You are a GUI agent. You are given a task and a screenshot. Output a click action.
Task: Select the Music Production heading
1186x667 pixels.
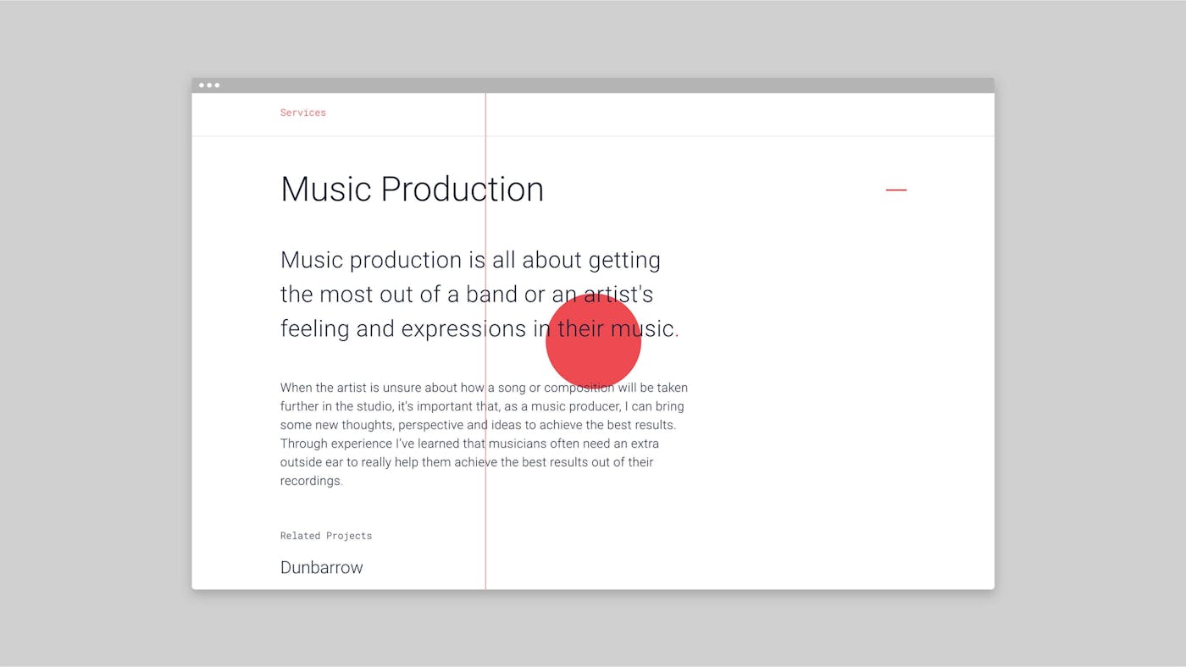[412, 189]
